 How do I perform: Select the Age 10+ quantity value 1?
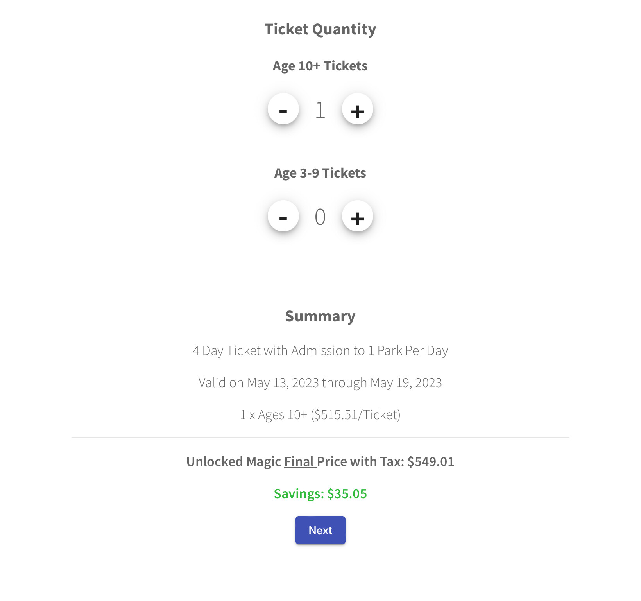pos(320,110)
